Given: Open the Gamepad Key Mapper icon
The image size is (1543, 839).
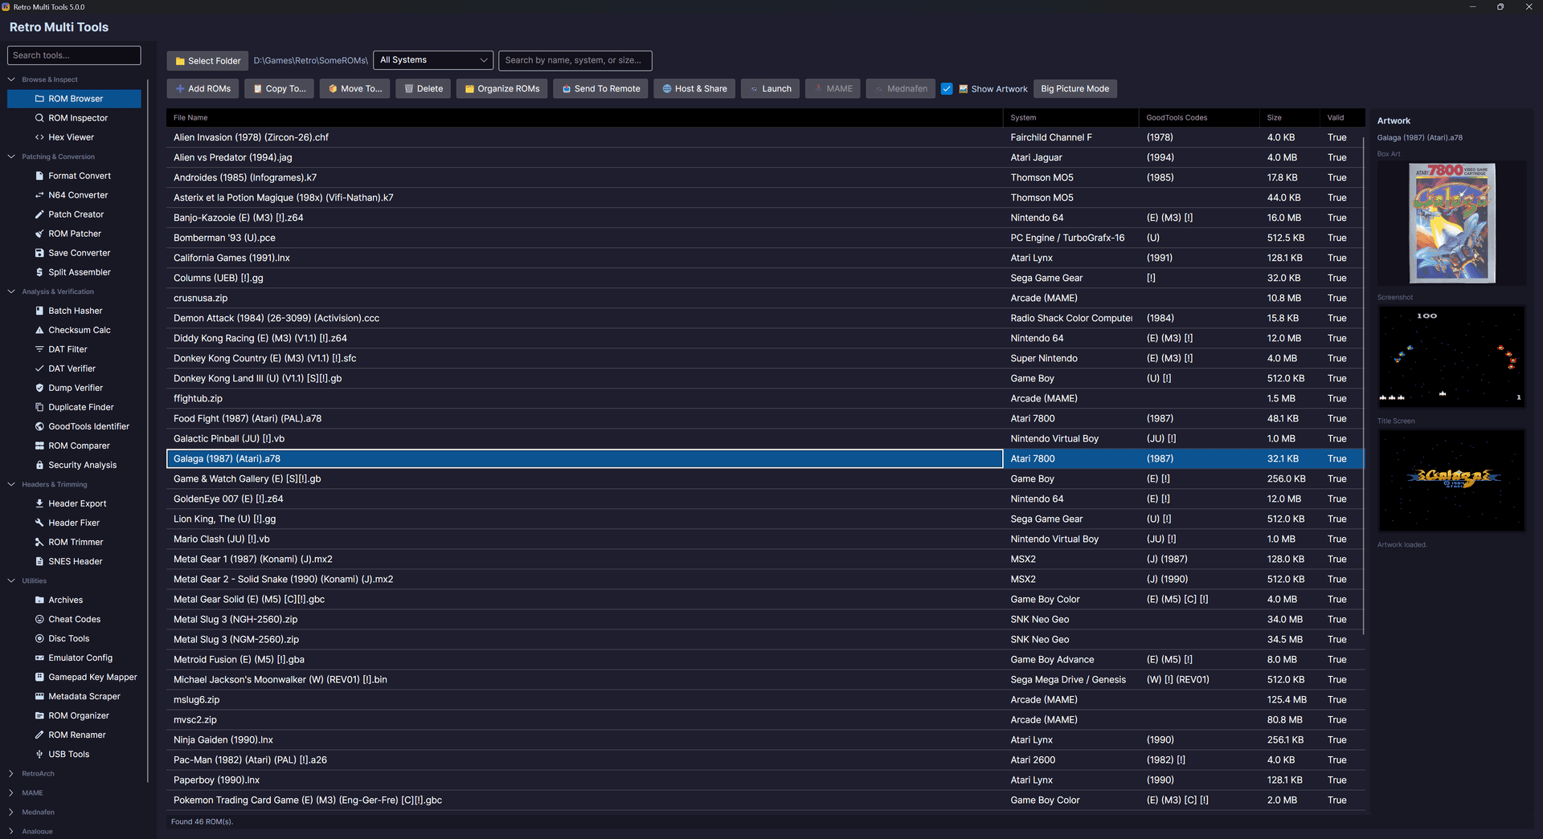Looking at the screenshot, I should coord(39,677).
